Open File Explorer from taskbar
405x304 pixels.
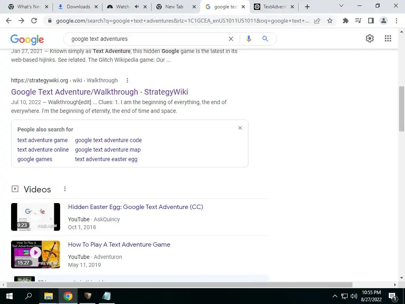(48, 296)
